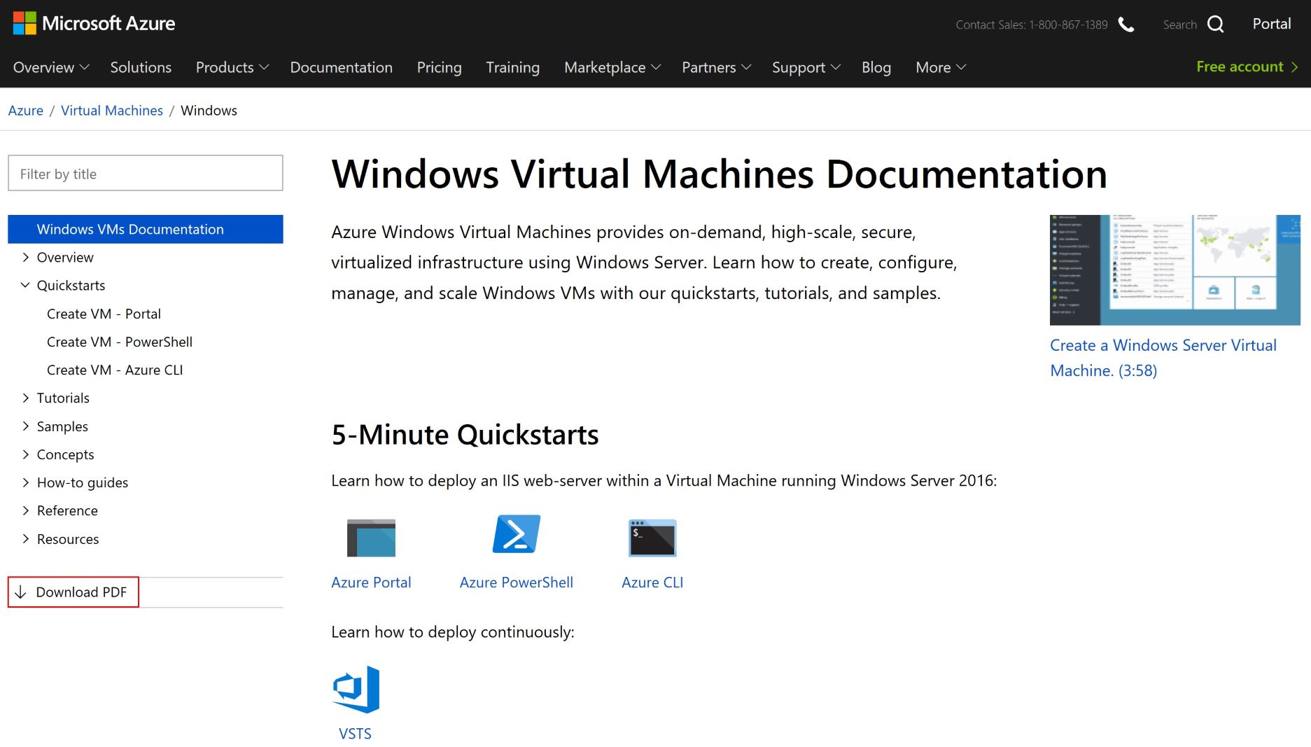
Task: Open the Azure PowerShell quickstart icon
Action: tap(517, 534)
